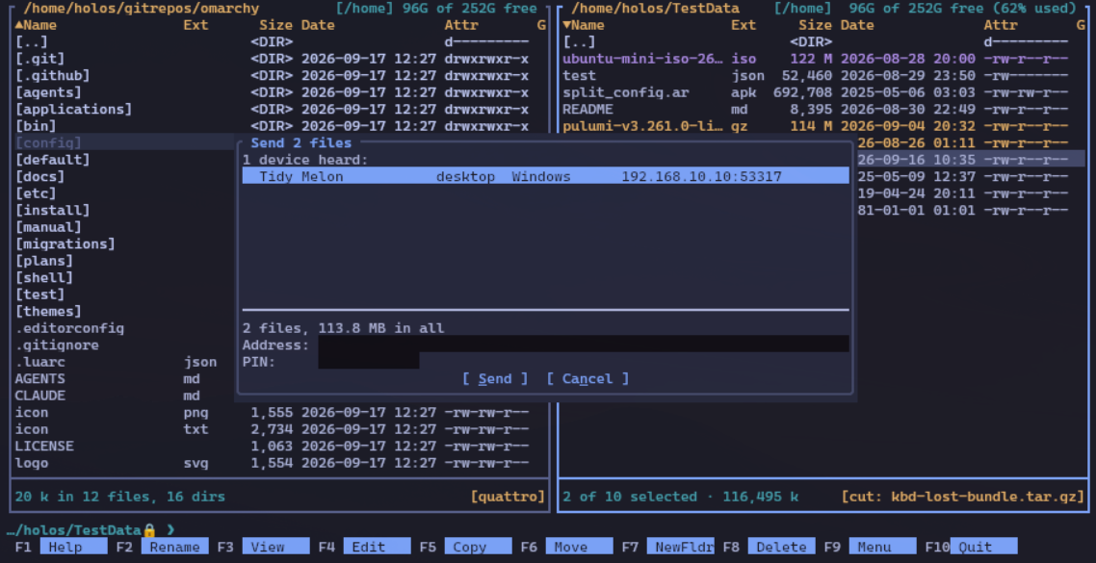Image resolution: width=1096 pixels, height=563 pixels.
Task: Select the [migrations] directory
Action: coord(124,243)
